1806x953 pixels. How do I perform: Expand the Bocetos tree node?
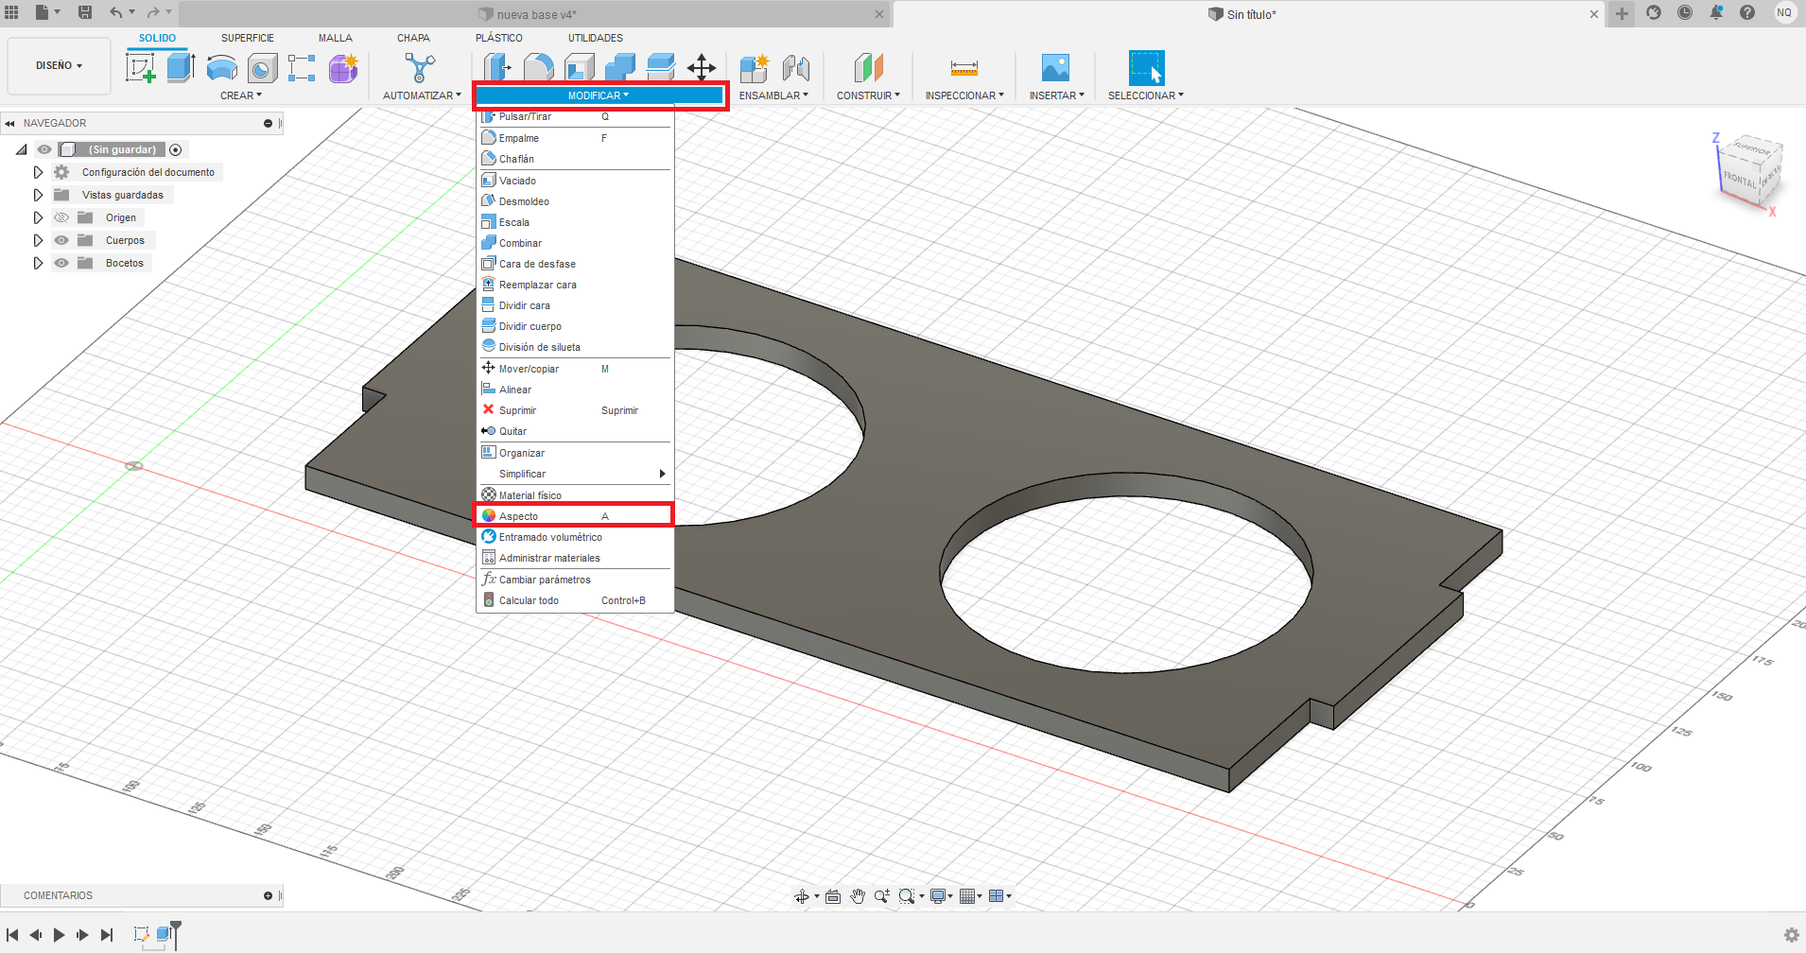coord(38,263)
